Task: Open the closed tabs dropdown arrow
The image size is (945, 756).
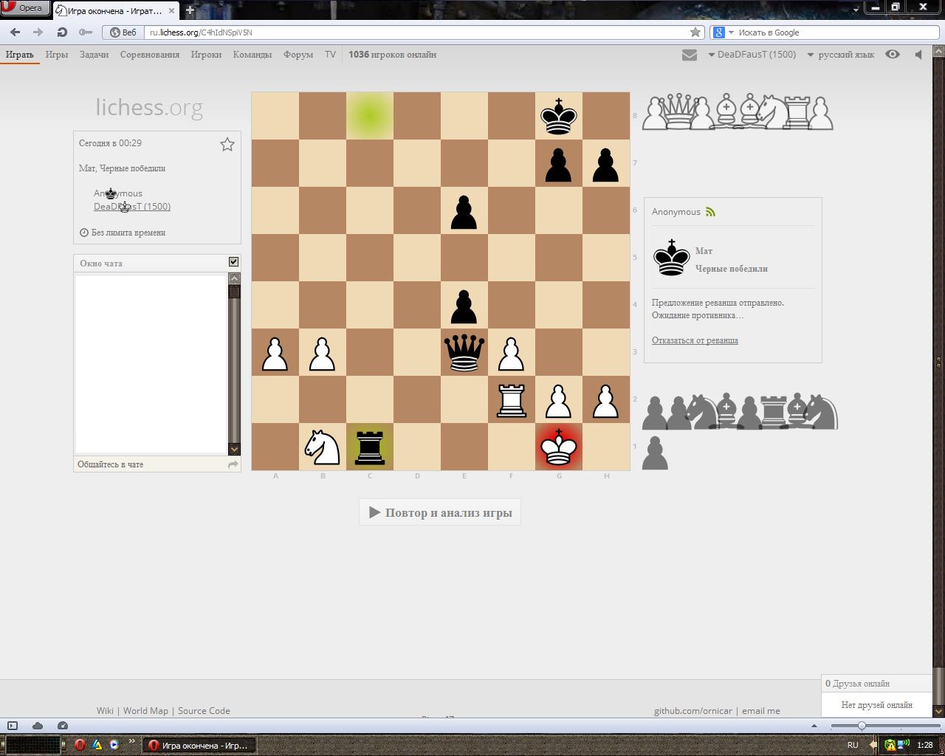Action: coord(856,10)
